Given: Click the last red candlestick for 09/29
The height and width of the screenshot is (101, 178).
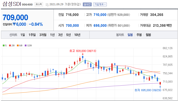Looking at the screenshot, I should 160,83.
